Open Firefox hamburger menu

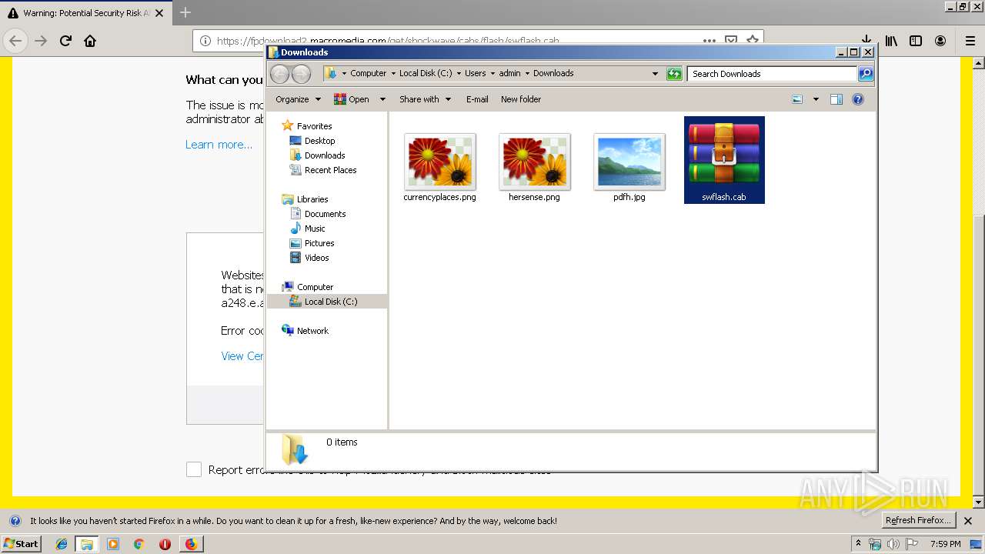click(970, 41)
